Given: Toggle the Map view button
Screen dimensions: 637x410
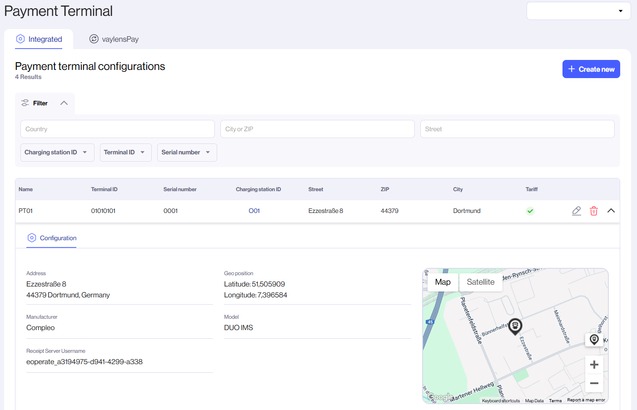Looking at the screenshot, I should 443,282.
